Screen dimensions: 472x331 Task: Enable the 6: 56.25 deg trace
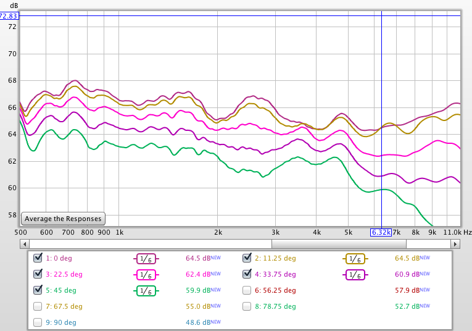click(247, 290)
